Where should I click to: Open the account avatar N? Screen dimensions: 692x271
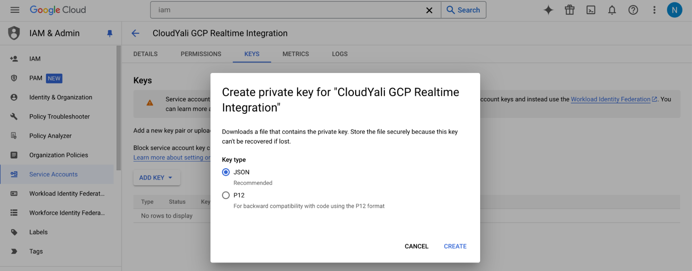(674, 10)
